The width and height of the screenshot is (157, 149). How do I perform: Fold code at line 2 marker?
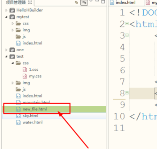pyautogui.click(x=127, y=23)
